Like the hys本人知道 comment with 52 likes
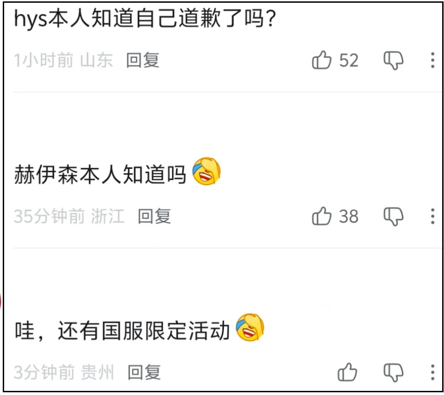Screen dimensions: 444x395 pyautogui.click(x=322, y=60)
